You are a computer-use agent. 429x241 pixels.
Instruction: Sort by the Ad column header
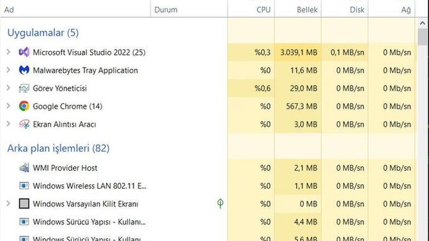[75, 10]
